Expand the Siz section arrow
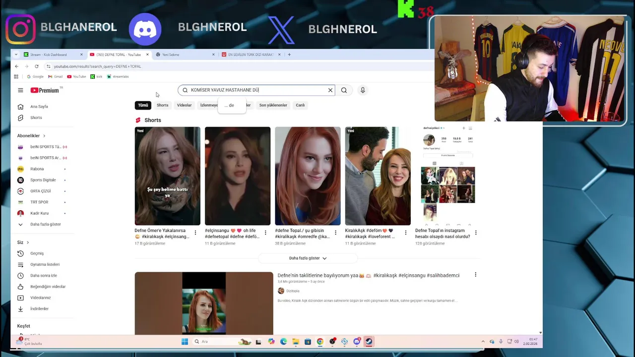This screenshot has width=635, height=357. (x=28, y=242)
